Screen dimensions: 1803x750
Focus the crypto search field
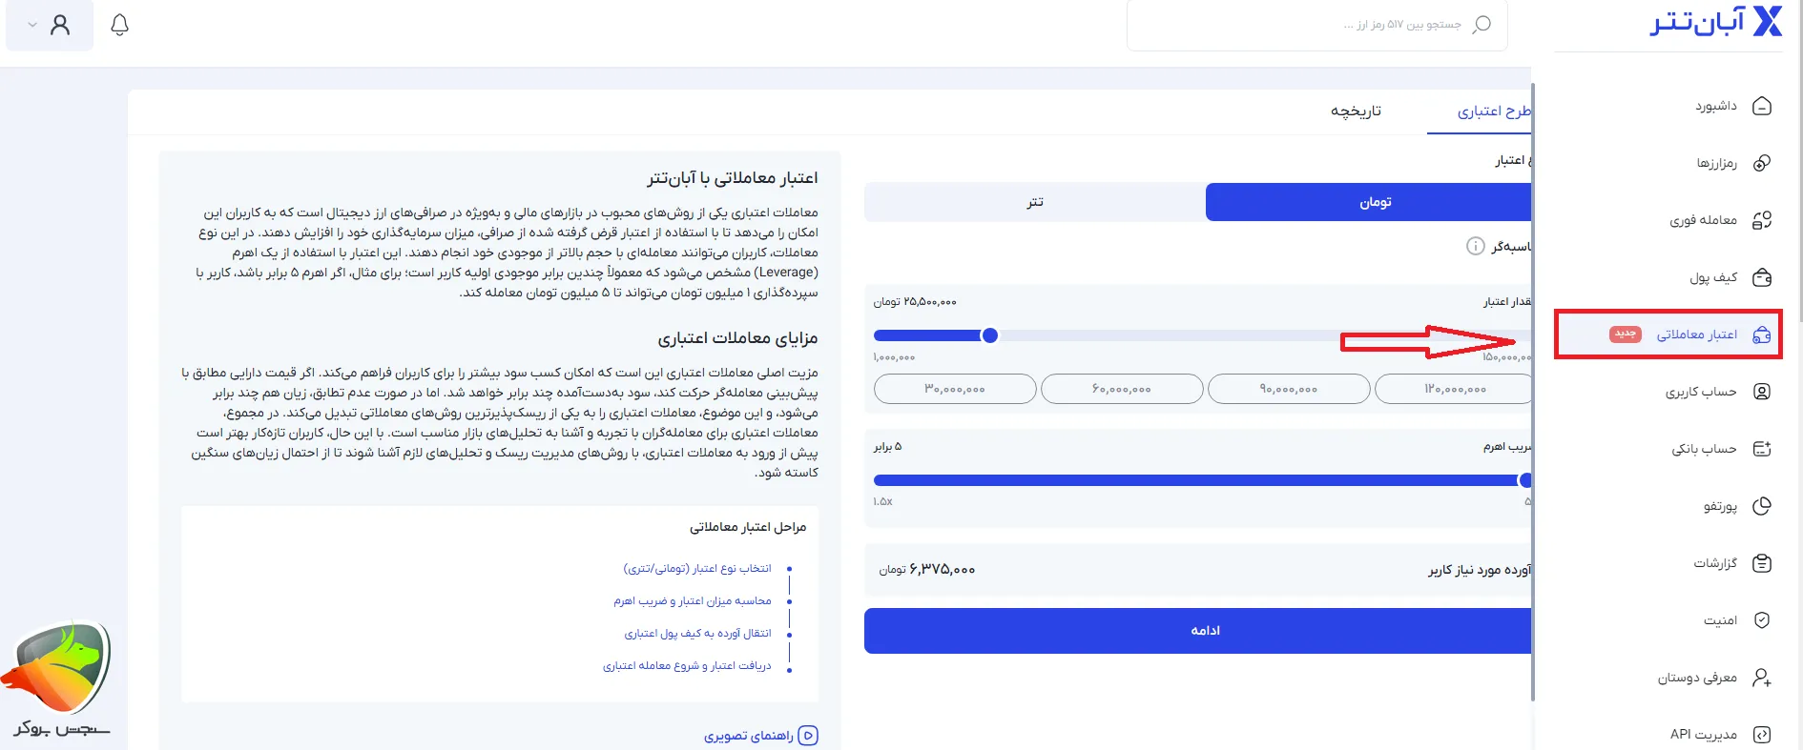point(1316,25)
